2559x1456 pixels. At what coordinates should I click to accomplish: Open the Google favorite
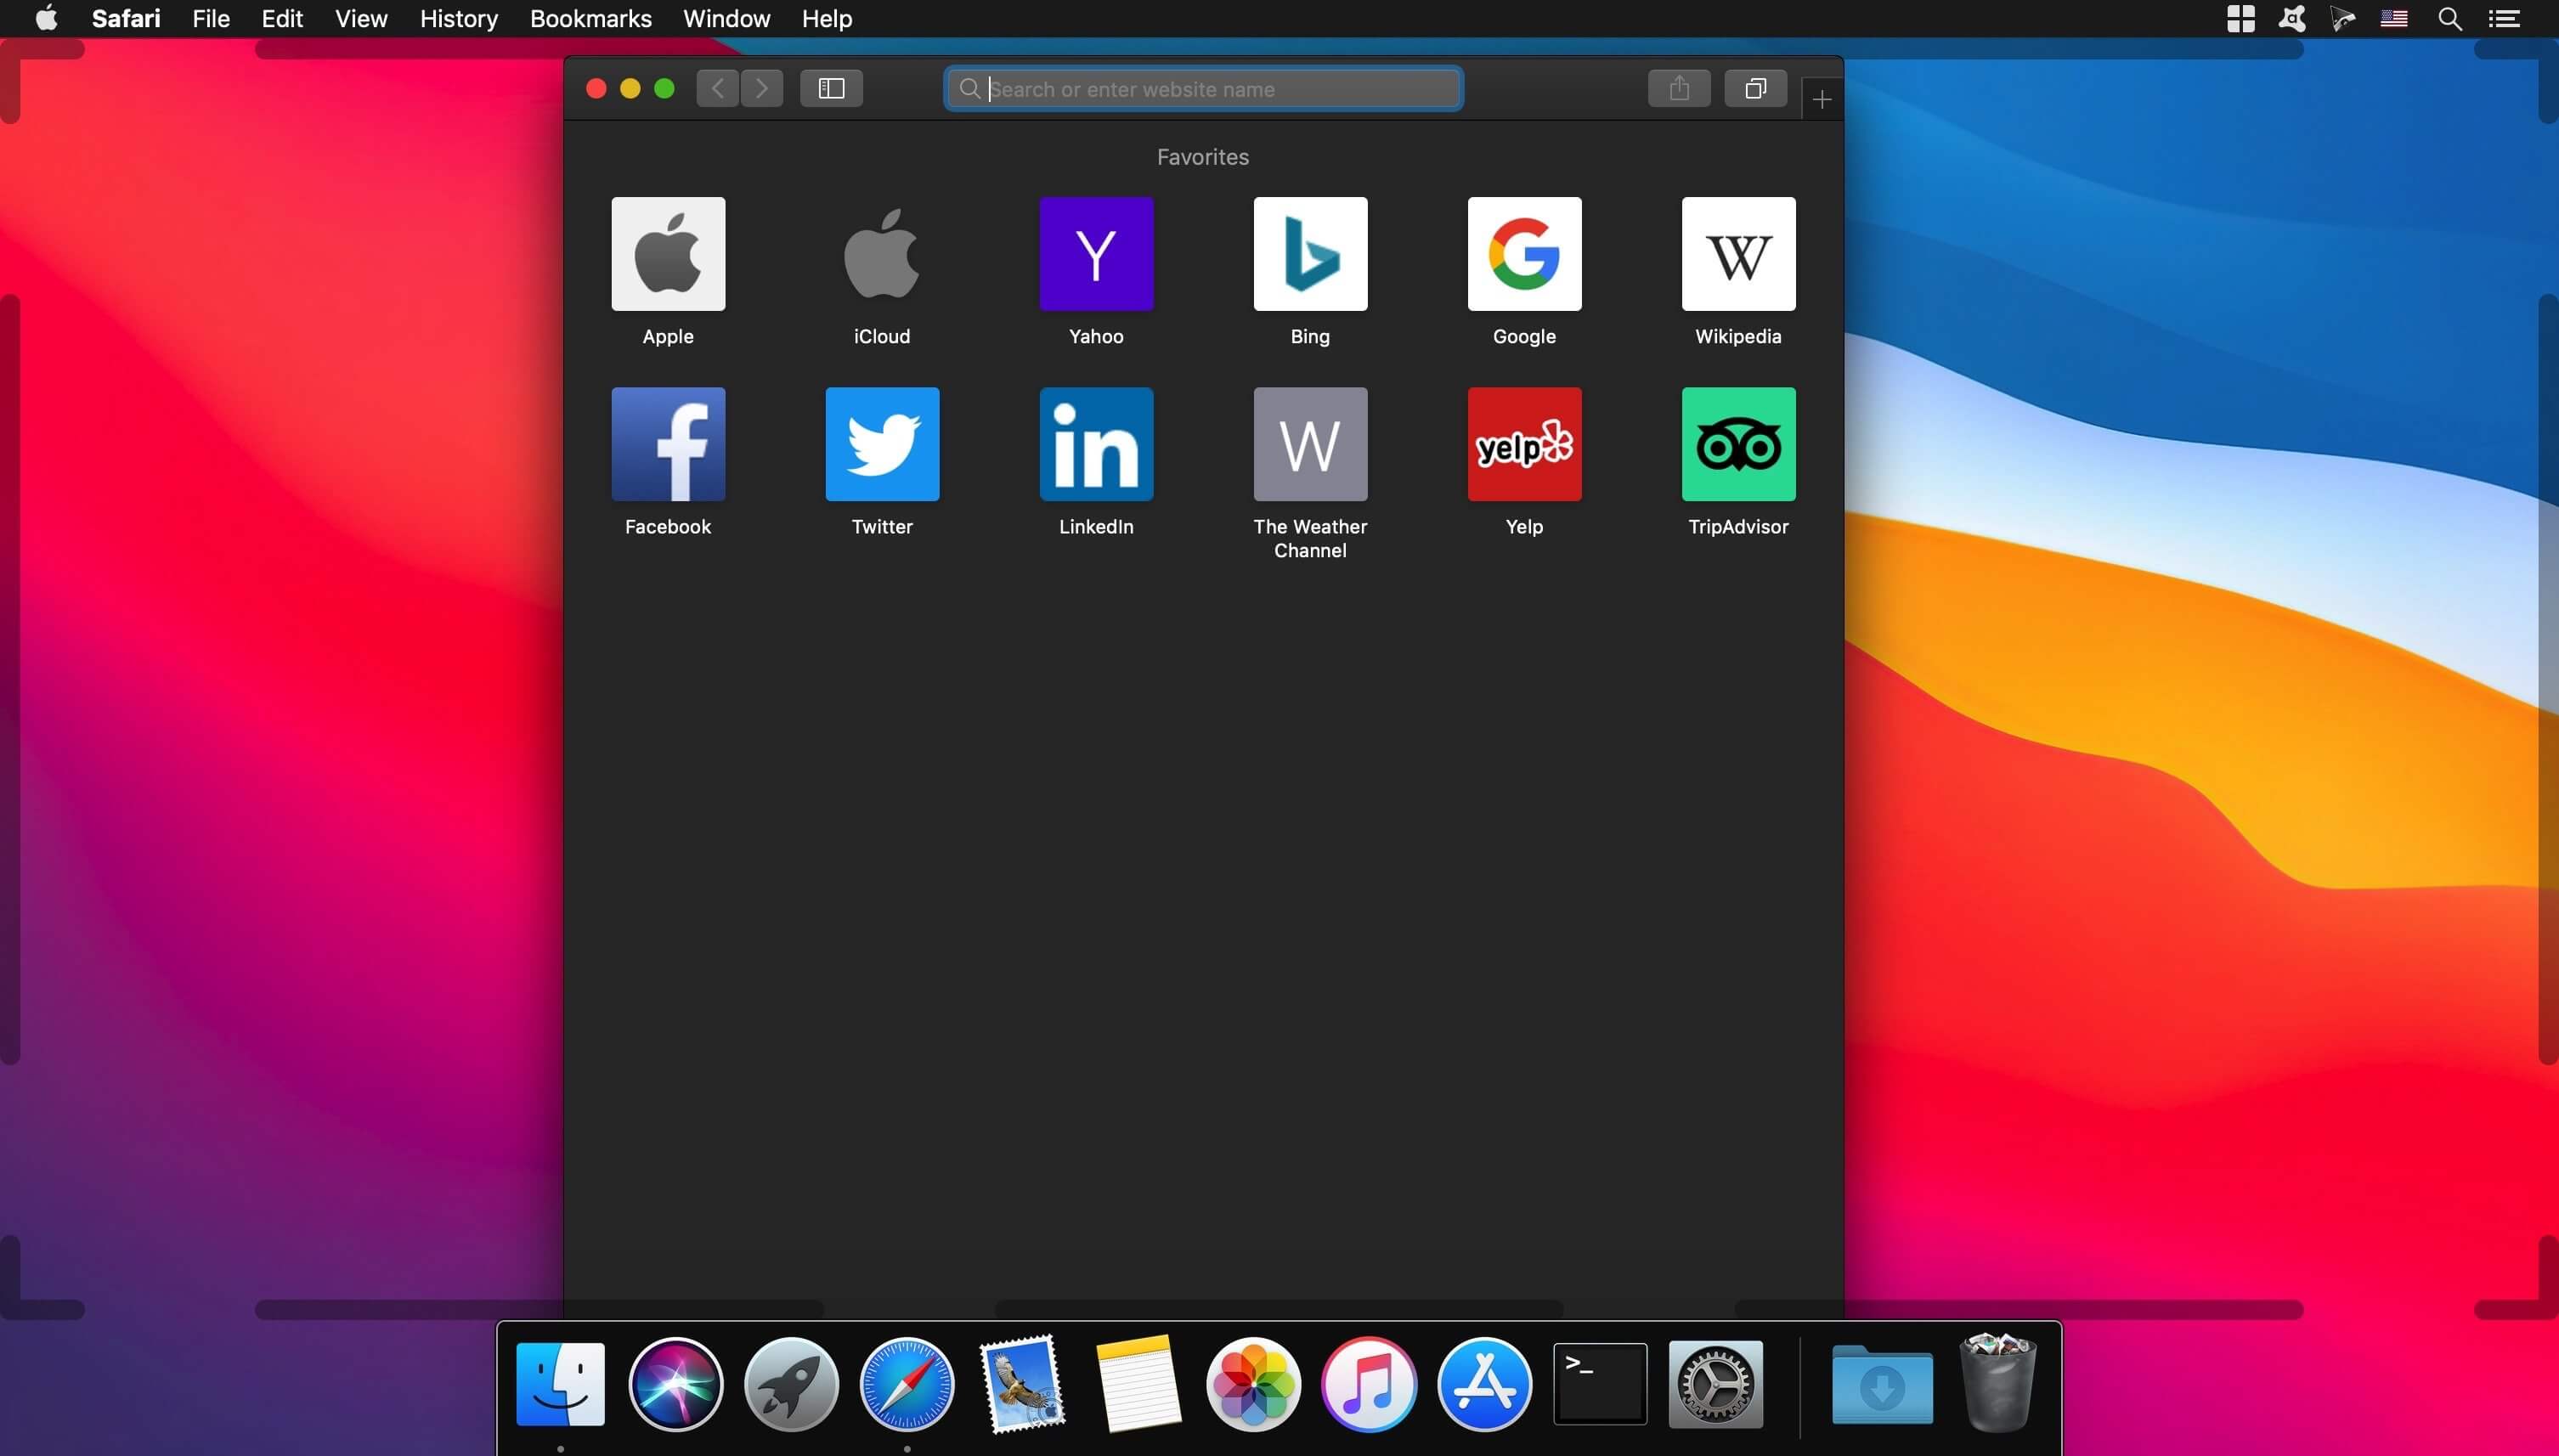(x=1524, y=254)
